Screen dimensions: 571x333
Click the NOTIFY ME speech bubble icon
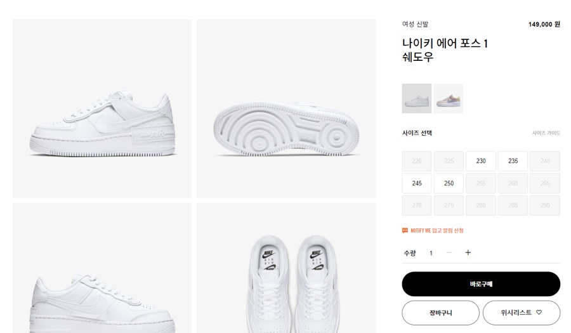[x=405, y=230]
